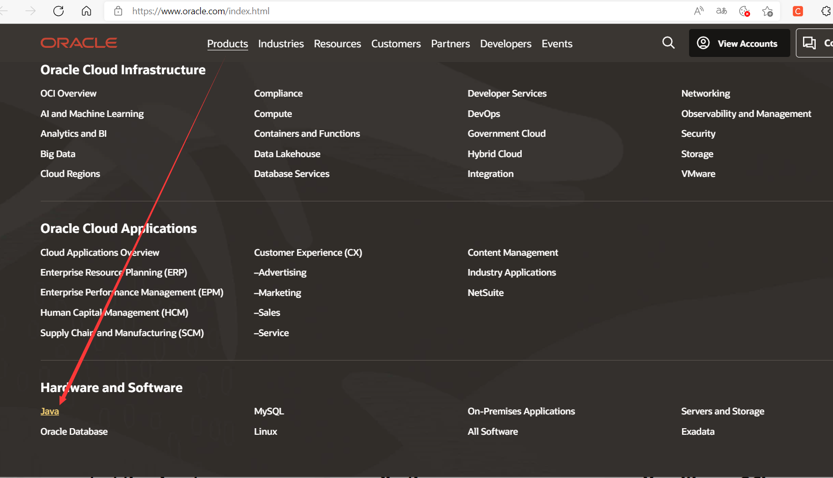Open Oracle search magnifier icon
833x478 pixels.
(669, 43)
